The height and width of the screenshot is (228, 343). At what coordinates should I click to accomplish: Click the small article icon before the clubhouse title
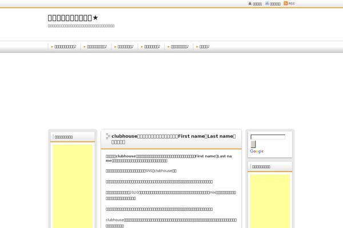[x=108, y=136]
